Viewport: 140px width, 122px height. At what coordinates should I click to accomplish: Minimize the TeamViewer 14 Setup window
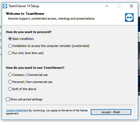107,6
